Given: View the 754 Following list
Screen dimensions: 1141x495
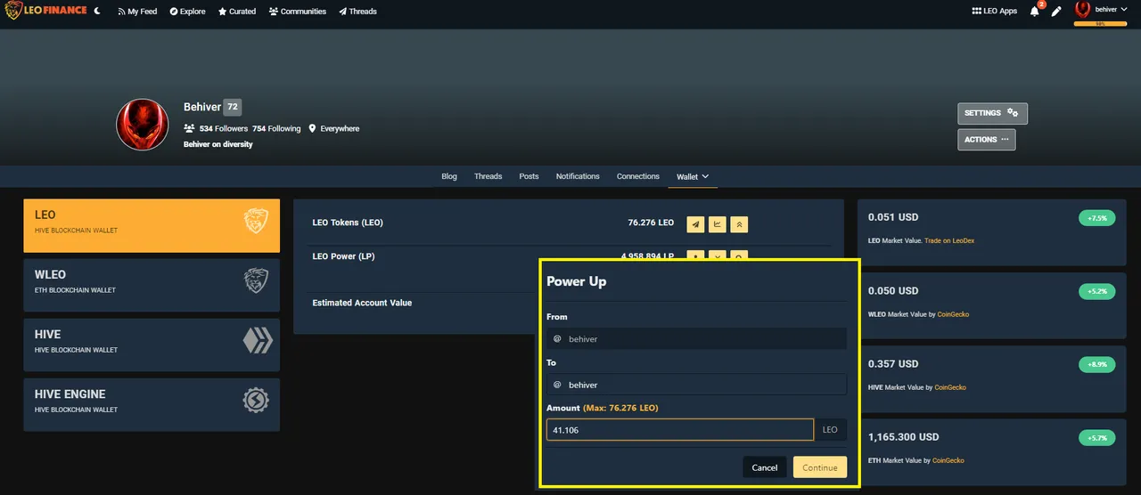Looking at the screenshot, I should click(x=276, y=128).
